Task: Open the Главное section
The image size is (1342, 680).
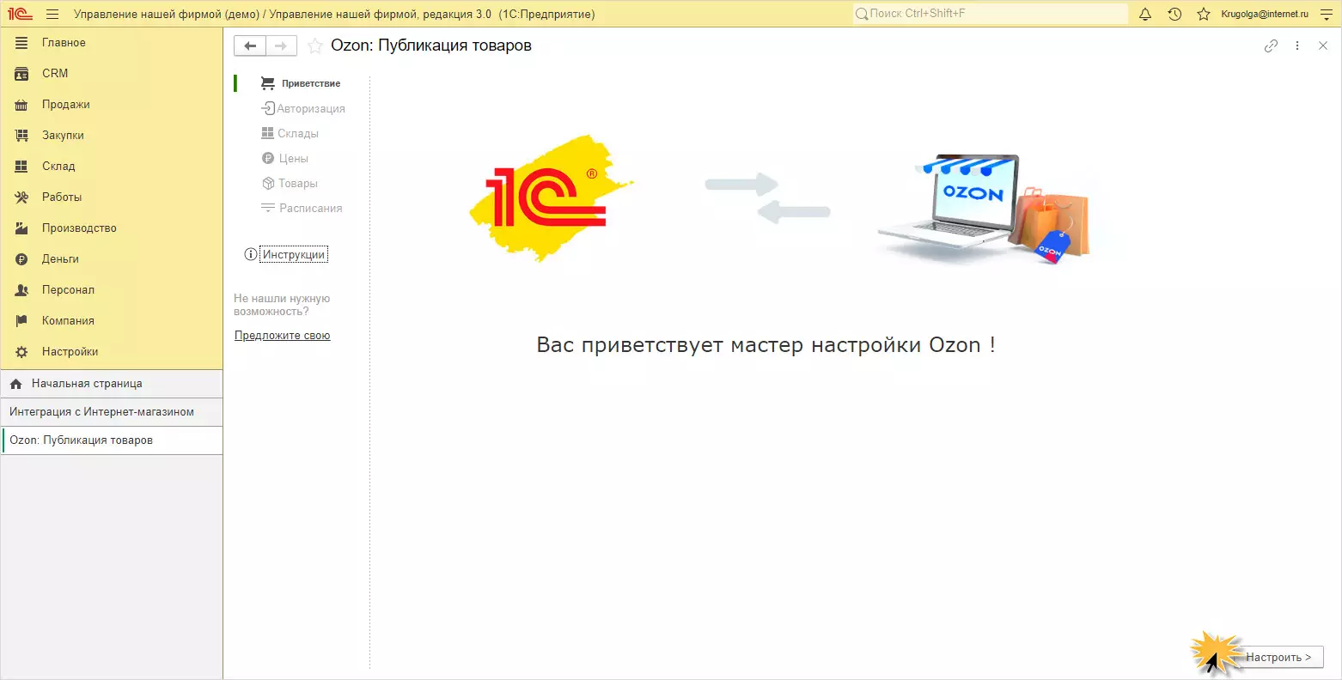Action: (112, 42)
